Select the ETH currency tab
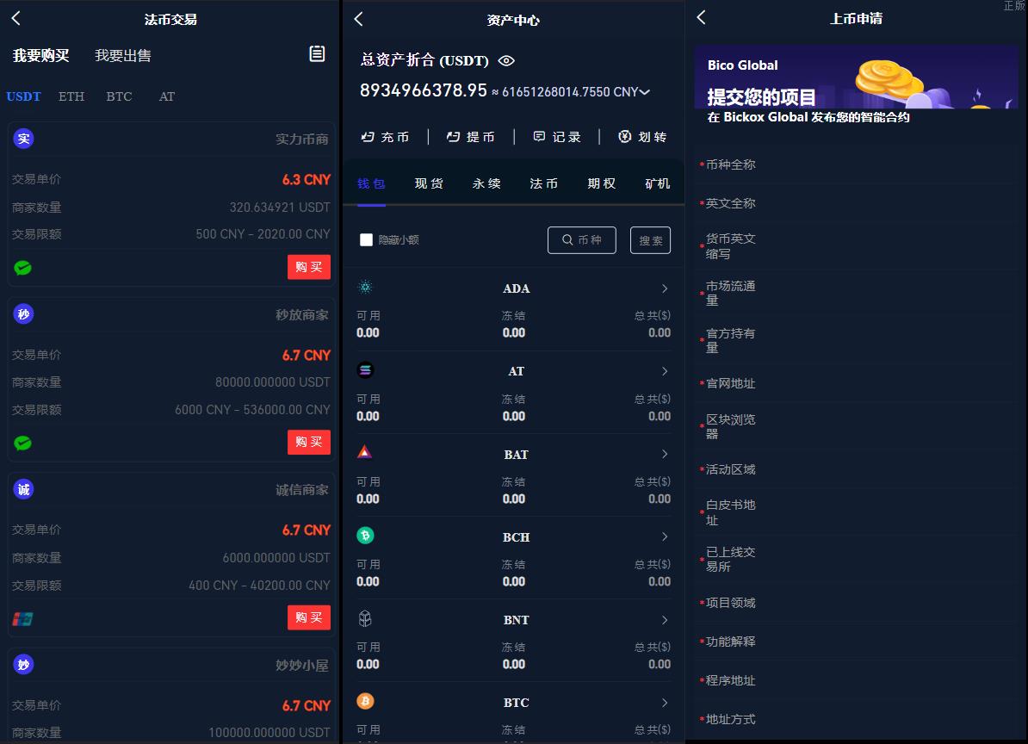The image size is (1028, 744). coord(71,96)
